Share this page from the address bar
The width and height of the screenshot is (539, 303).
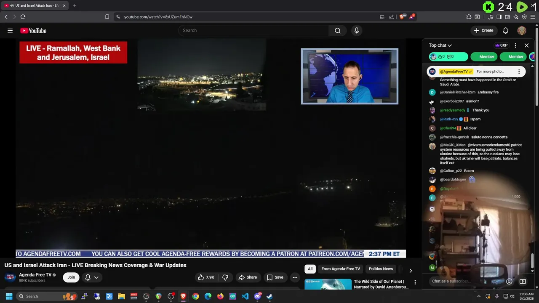coord(392,17)
